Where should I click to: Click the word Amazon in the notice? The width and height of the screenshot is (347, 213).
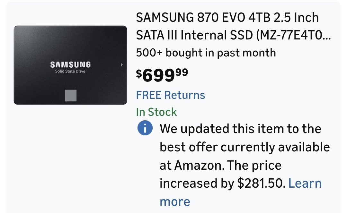(x=199, y=166)
